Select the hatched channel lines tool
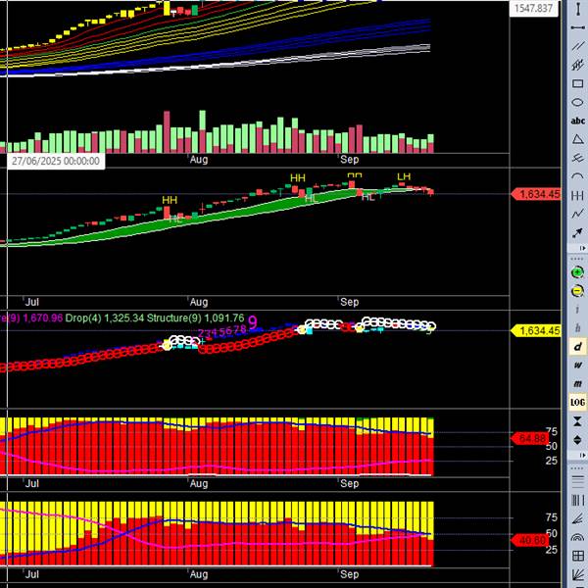The width and height of the screenshot is (588, 588). [x=577, y=65]
